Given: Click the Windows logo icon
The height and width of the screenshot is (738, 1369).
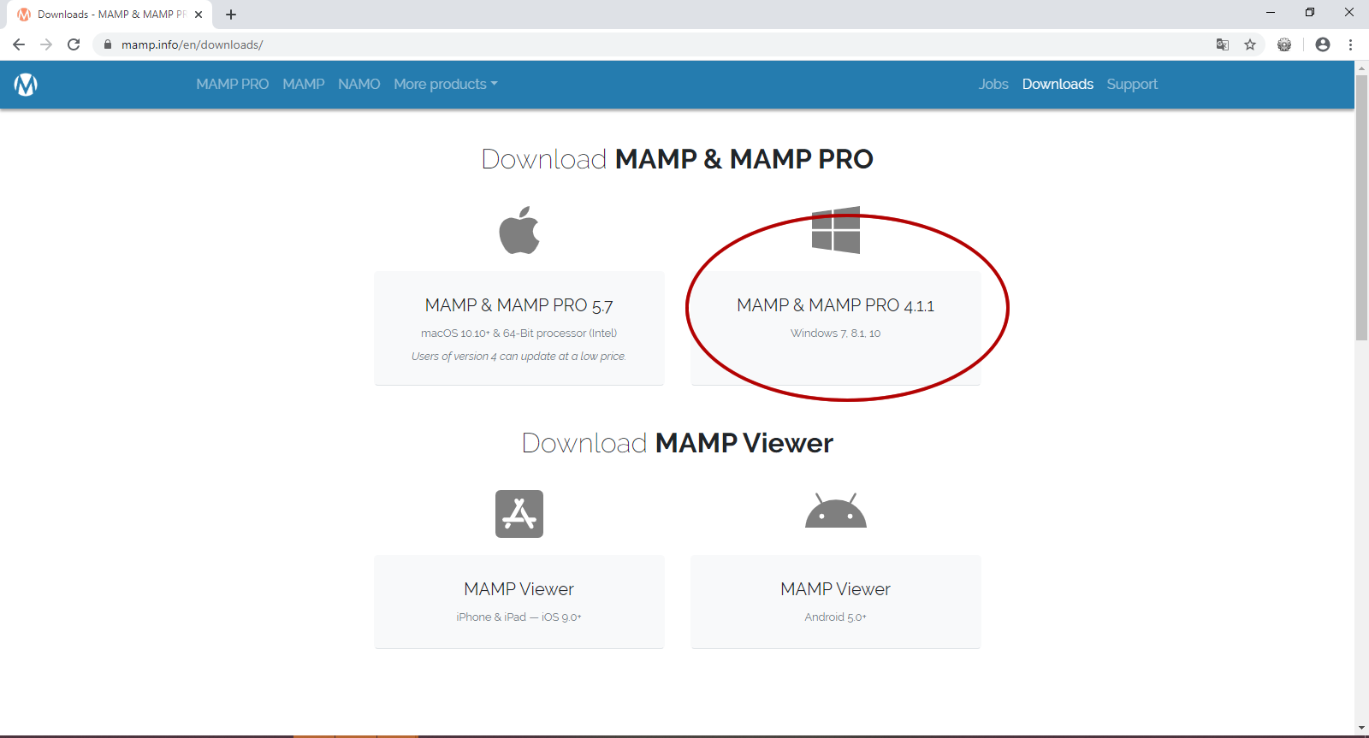Looking at the screenshot, I should tap(836, 230).
